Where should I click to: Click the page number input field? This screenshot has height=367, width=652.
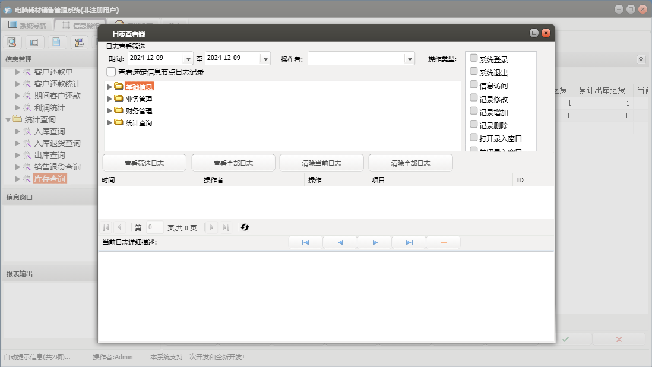click(x=154, y=227)
